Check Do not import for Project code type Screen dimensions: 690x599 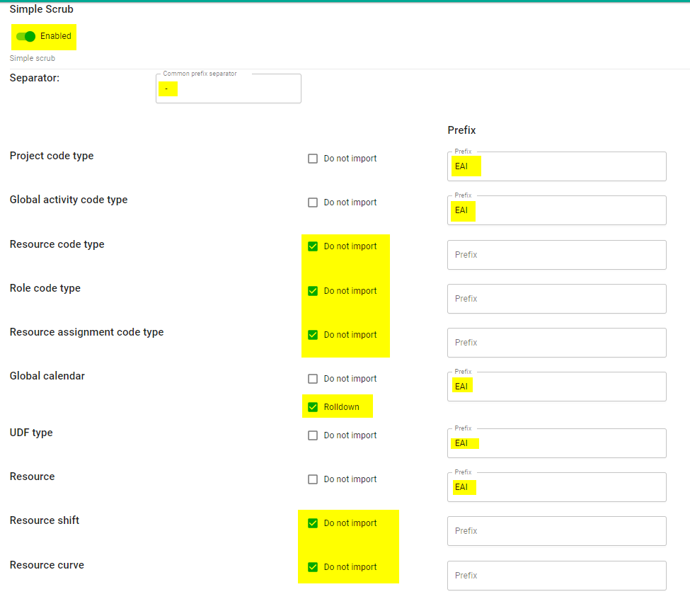click(x=313, y=159)
